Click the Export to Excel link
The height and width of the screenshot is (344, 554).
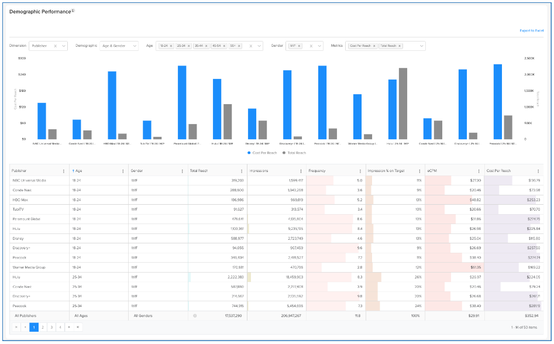point(532,30)
